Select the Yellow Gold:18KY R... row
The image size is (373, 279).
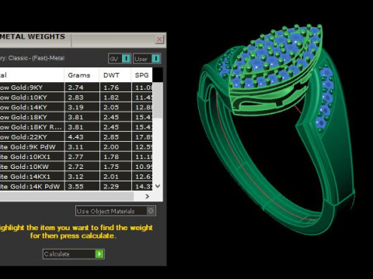pos(76,127)
